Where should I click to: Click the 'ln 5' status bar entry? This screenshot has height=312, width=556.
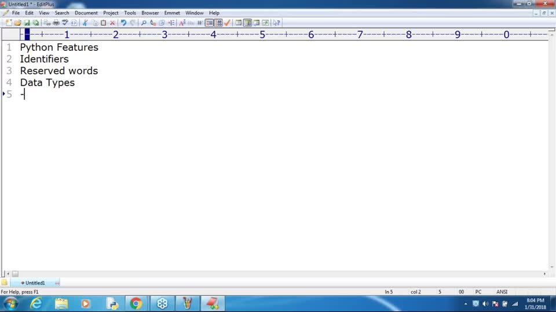point(389,292)
